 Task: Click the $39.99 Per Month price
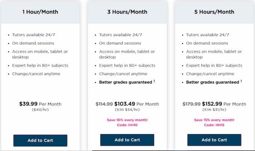point(40,104)
